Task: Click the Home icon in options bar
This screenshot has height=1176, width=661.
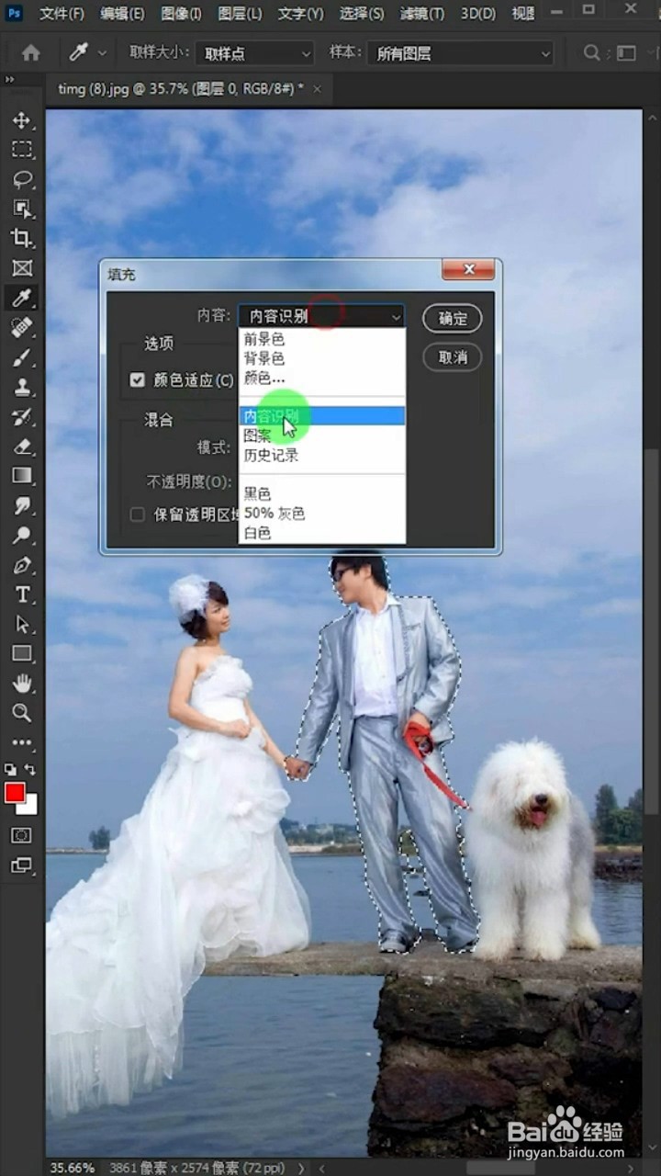Action: [31, 52]
